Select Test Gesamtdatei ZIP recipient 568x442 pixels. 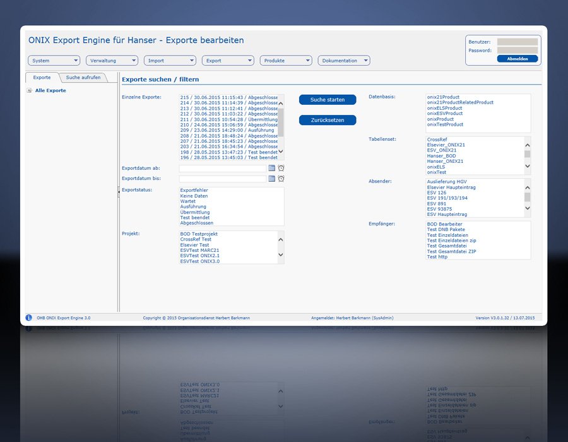click(451, 251)
